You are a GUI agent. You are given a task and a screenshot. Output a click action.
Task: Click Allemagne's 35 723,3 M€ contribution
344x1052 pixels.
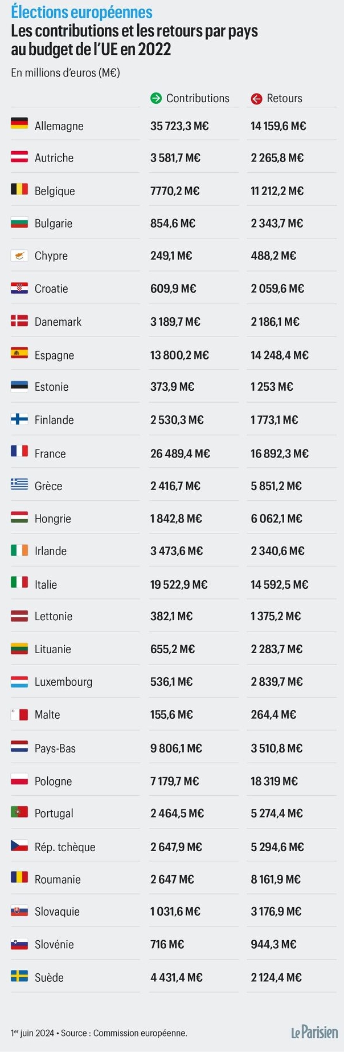coord(179,126)
